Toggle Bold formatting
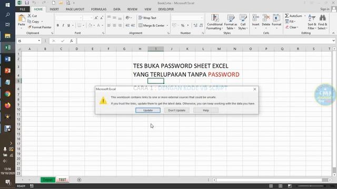Image resolution: width=337 pixels, height=189 pixels. 57,25
